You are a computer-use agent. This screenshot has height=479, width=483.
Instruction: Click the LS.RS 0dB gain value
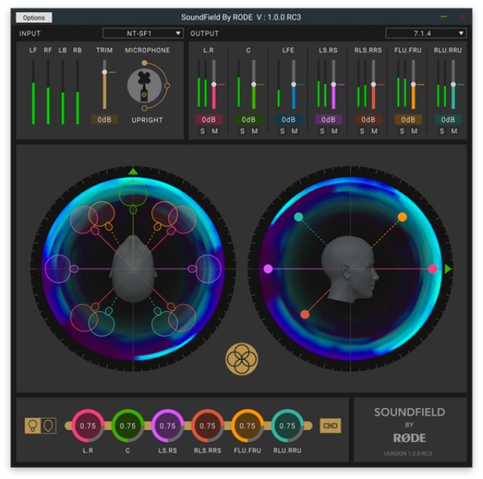(328, 119)
